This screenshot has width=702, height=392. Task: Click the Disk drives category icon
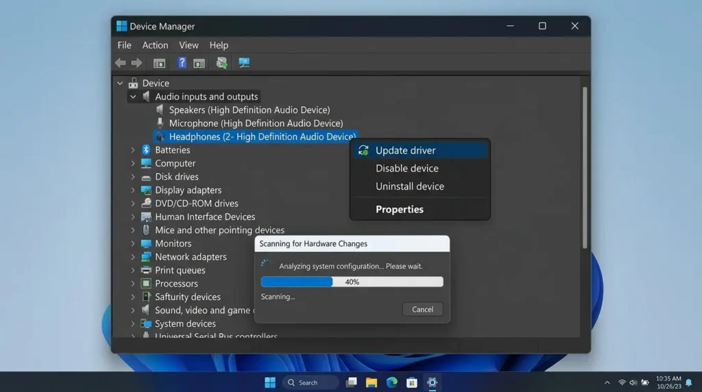(146, 177)
